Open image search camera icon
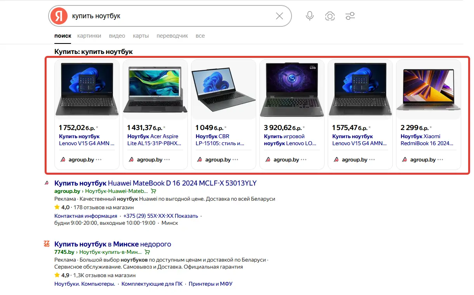 (330, 16)
